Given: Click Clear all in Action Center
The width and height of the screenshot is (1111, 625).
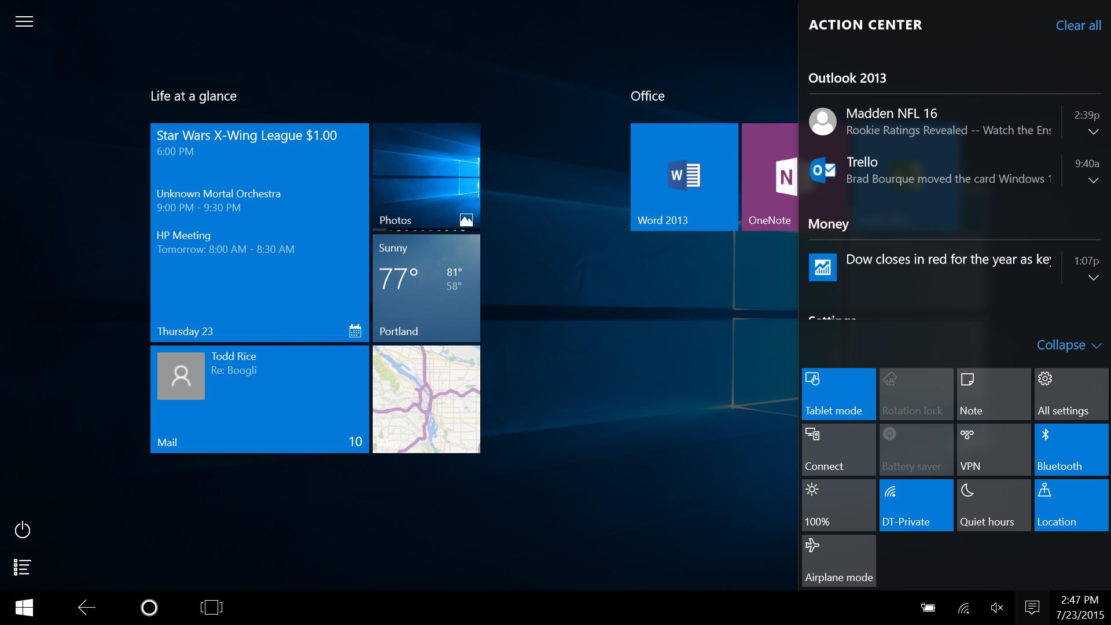Looking at the screenshot, I should pos(1079,25).
